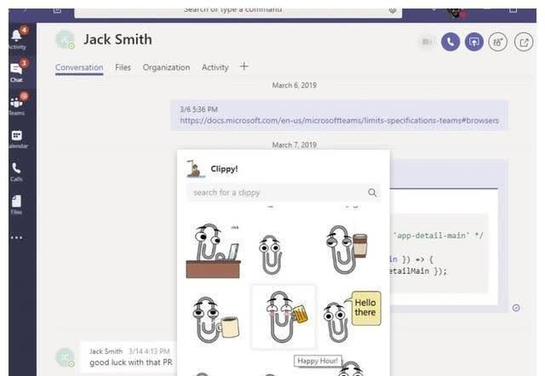Open the profile picture in title bar
Image resolution: width=545 pixels, height=376 pixels.
tap(456, 14)
